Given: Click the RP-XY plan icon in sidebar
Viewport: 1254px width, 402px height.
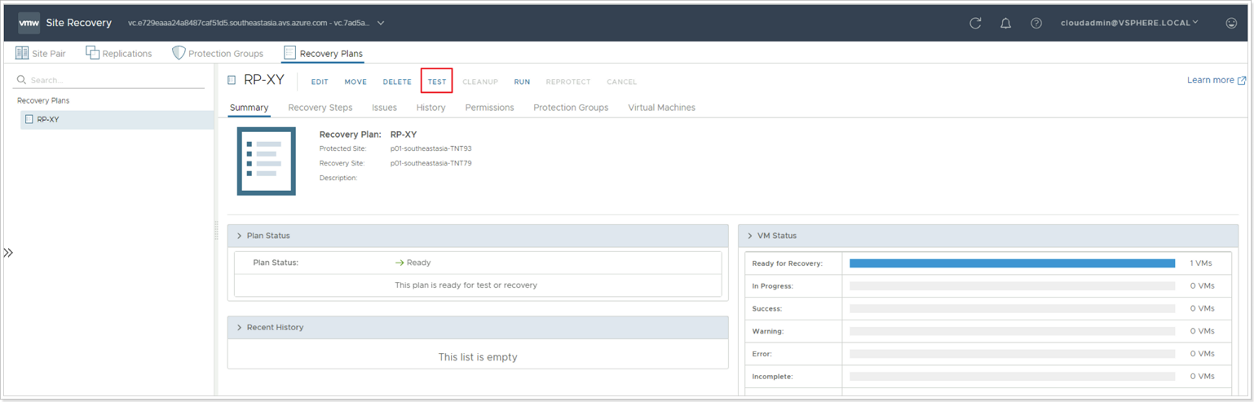Looking at the screenshot, I should (x=29, y=119).
